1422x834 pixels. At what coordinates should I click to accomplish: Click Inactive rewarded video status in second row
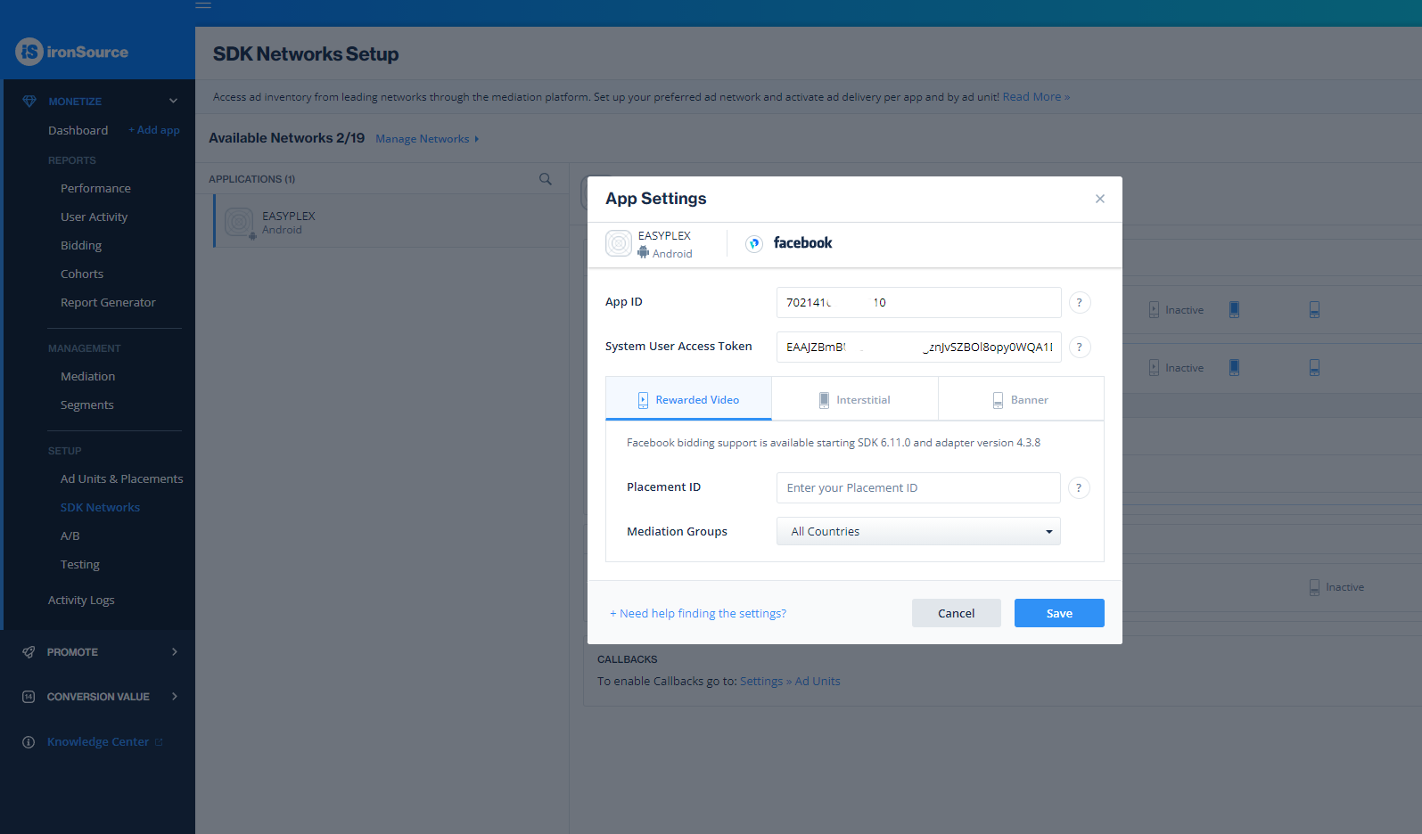1176,367
